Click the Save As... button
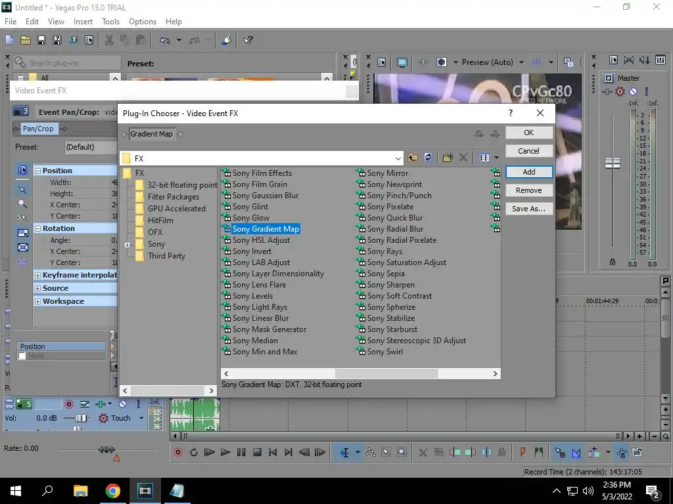673x504 pixels. [x=529, y=209]
